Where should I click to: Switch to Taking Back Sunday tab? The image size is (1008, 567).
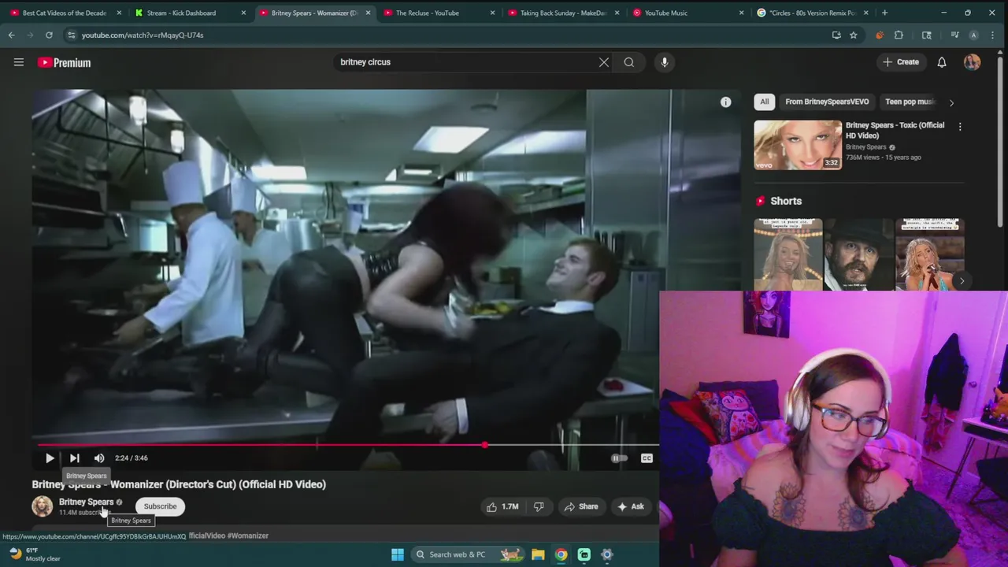[563, 13]
